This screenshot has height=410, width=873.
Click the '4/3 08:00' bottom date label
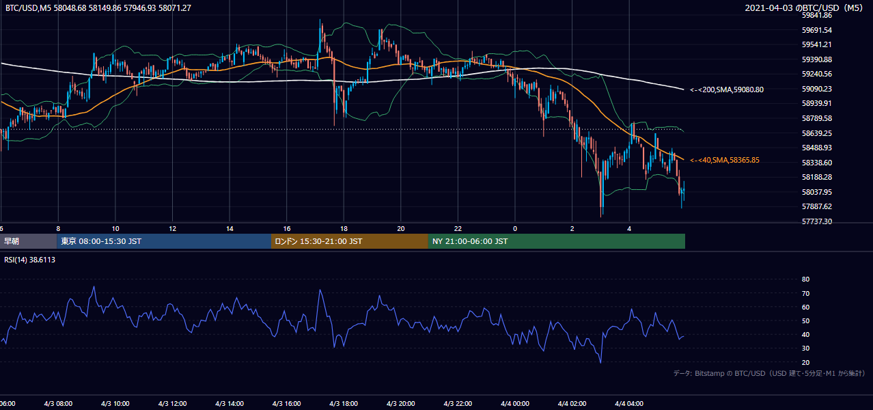58,404
